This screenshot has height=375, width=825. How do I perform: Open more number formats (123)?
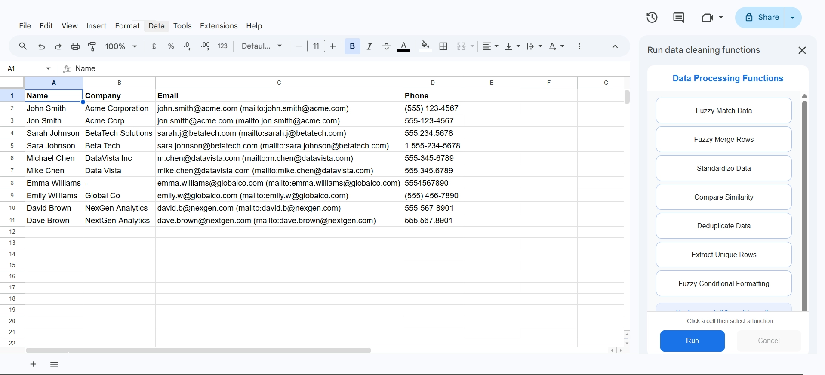coord(222,46)
